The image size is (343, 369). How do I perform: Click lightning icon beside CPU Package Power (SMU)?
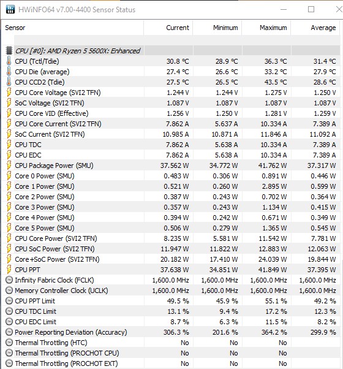(9, 165)
